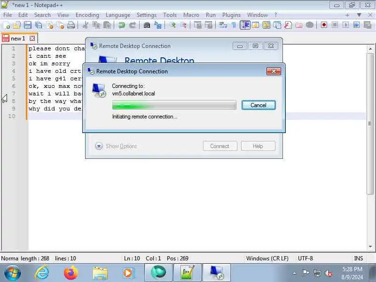Click the scroll down arrow in editor
This screenshot has width=376, height=282.
tap(370, 246)
